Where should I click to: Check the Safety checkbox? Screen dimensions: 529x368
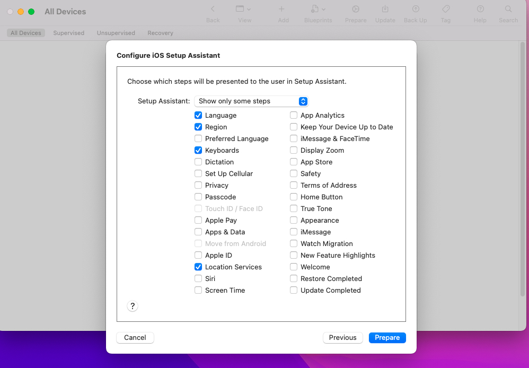tap(294, 173)
